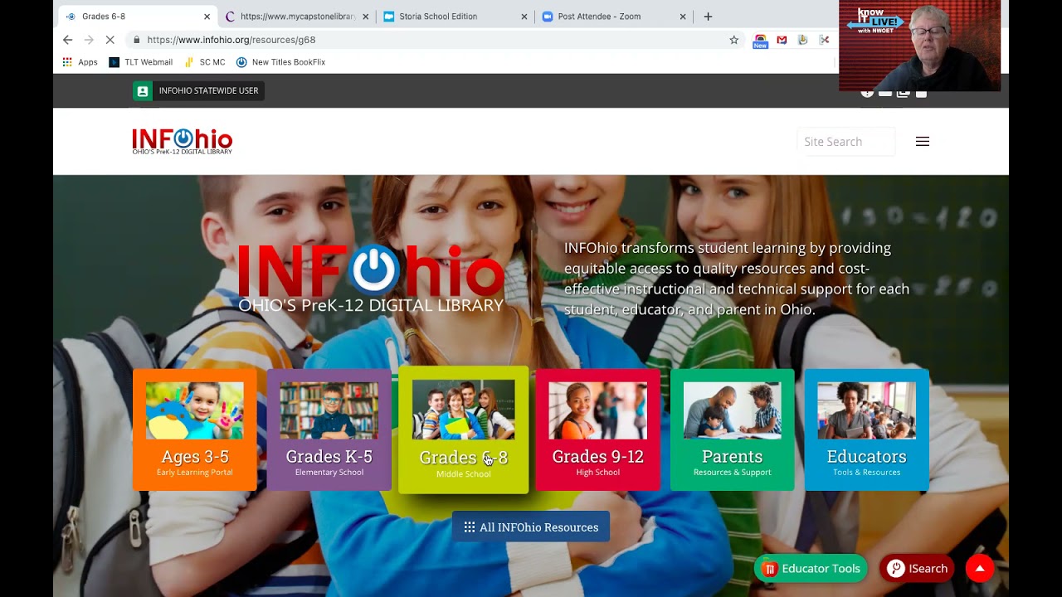Open the hamburger navigation menu
Viewport: 1062px width, 597px height.
tap(923, 142)
